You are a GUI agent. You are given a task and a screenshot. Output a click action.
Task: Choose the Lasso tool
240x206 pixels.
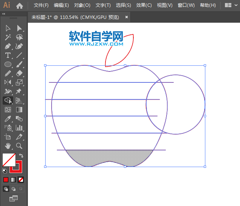19,37
